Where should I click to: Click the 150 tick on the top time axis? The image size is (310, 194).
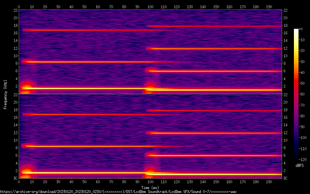tap(216, 7)
